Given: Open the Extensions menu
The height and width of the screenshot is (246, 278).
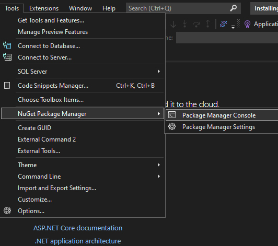Looking at the screenshot, I should [44, 8].
